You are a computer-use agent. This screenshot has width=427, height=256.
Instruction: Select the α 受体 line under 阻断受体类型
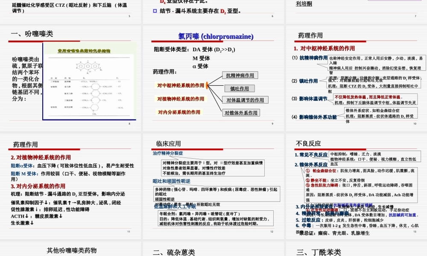(x=200, y=66)
